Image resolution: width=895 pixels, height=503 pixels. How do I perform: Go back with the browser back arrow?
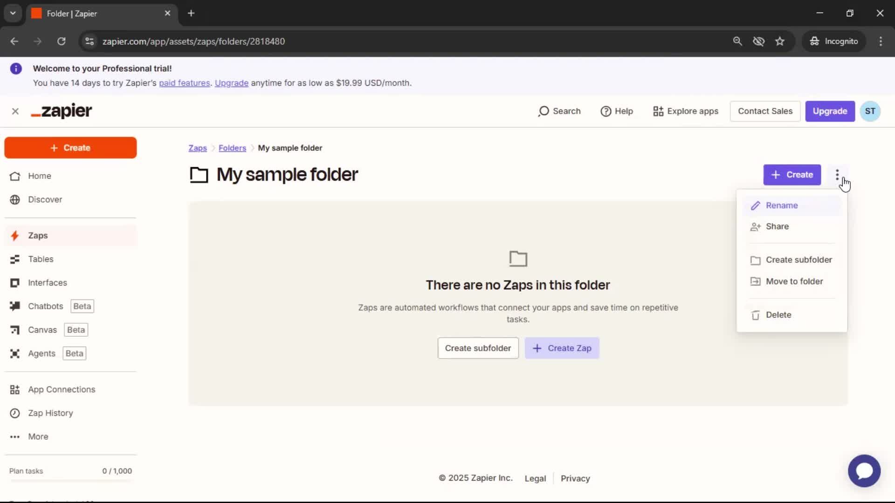[x=14, y=41]
